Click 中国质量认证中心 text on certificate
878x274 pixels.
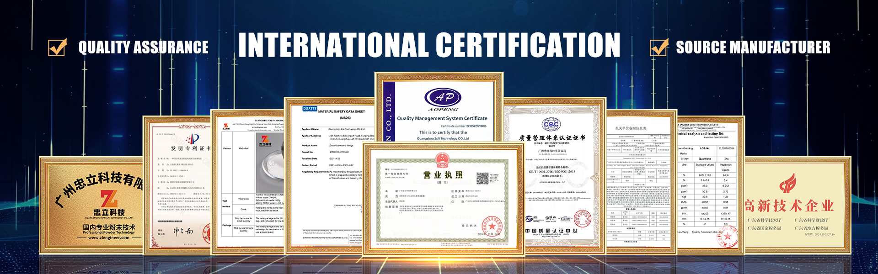point(551,231)
